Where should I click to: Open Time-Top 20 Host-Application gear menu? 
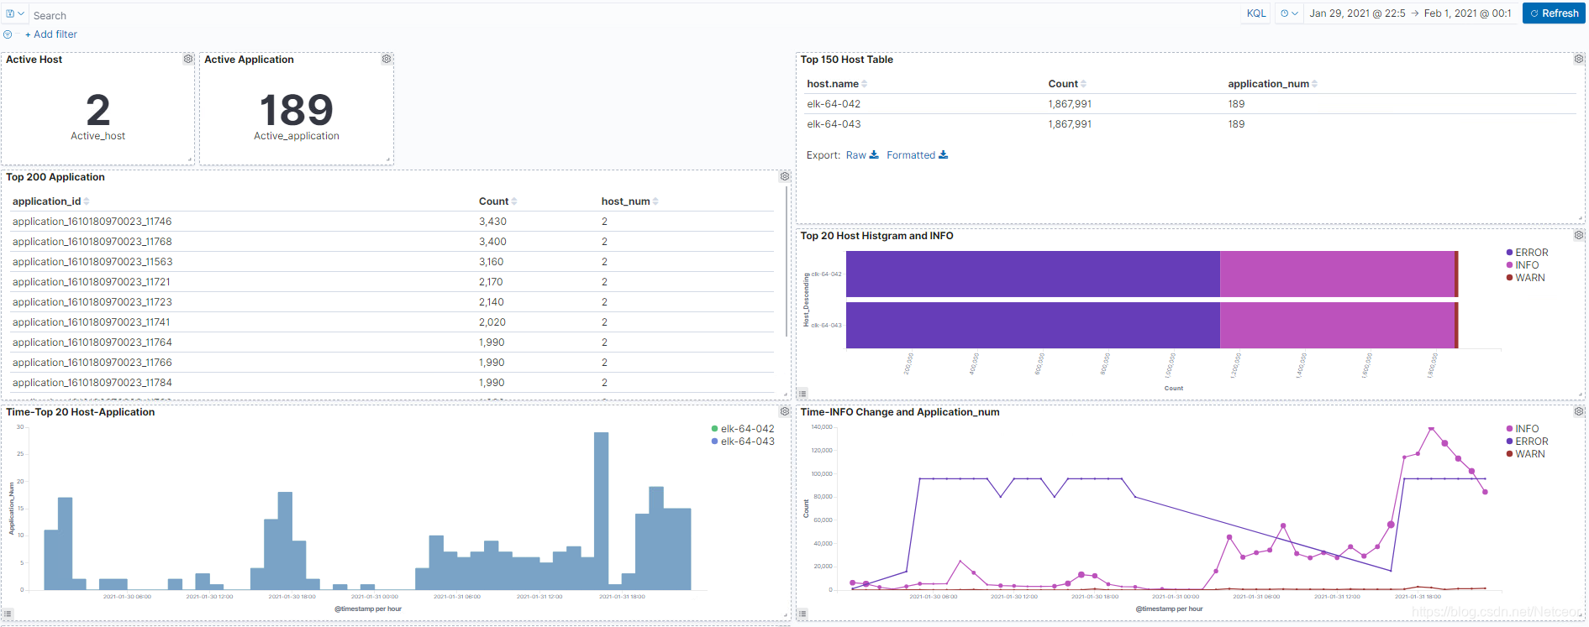pyautogui.click(x=785, y=411)
